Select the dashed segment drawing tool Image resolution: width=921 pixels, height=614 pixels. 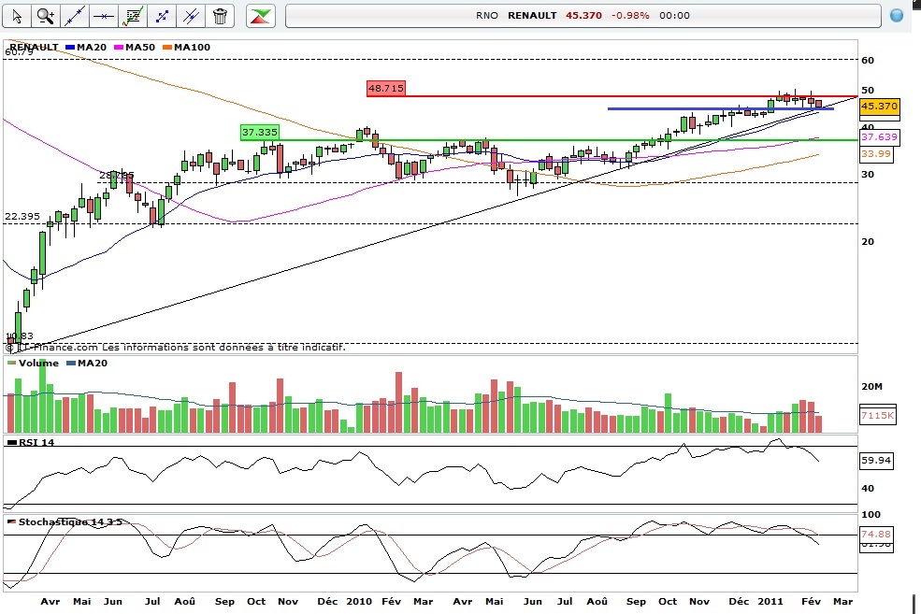click(162, 16)
